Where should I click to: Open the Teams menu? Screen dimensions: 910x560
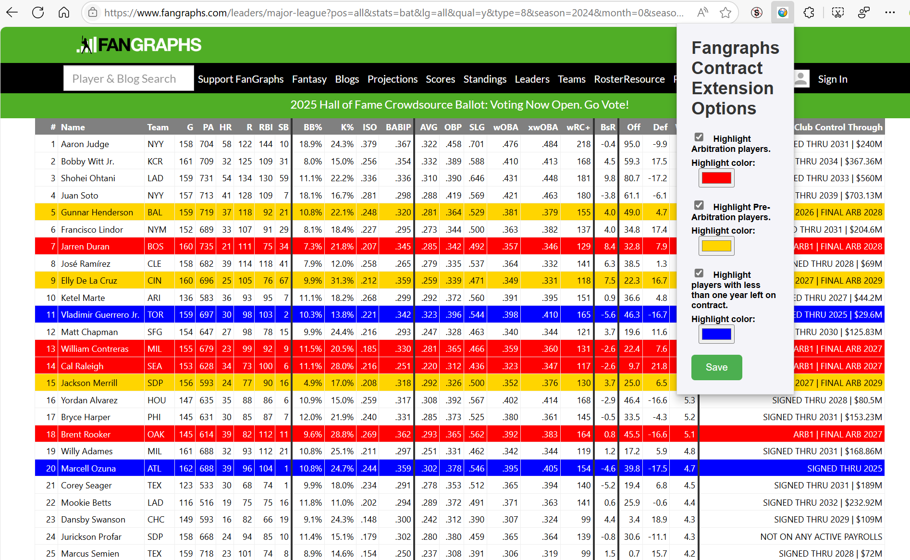[x=572, y=79]
